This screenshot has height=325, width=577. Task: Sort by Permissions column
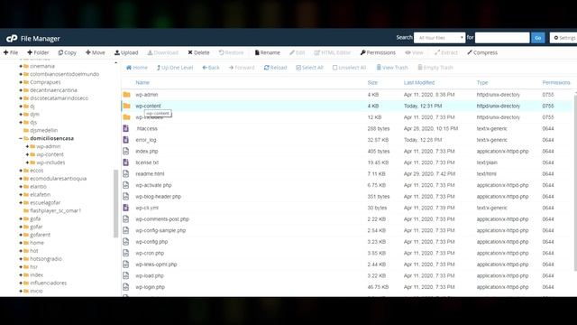[x=556, y=82]
